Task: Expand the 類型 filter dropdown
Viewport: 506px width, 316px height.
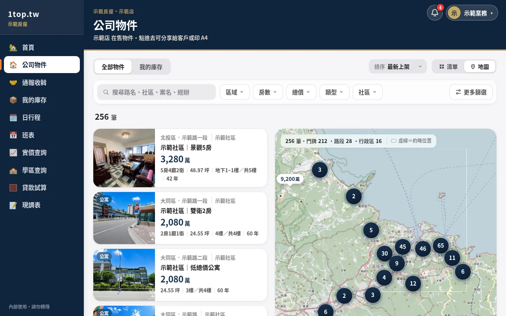Action: (x=334, y=92)
